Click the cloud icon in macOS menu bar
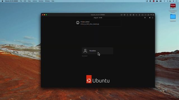 click(157, 1)
